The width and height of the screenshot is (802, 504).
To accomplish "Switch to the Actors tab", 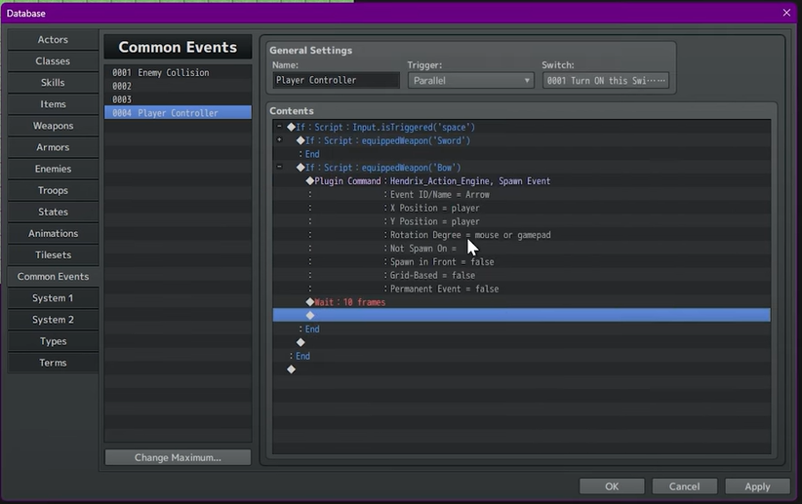I will (x=53, y=40).
